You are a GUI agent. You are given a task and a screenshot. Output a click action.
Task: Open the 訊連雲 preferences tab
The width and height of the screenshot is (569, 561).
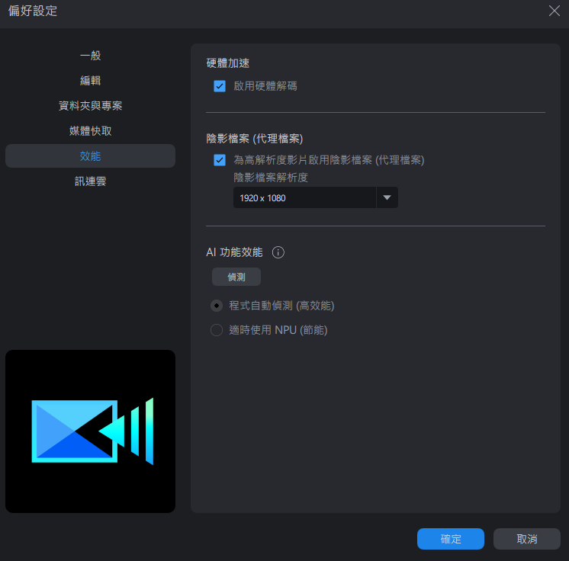pos(90,181)
